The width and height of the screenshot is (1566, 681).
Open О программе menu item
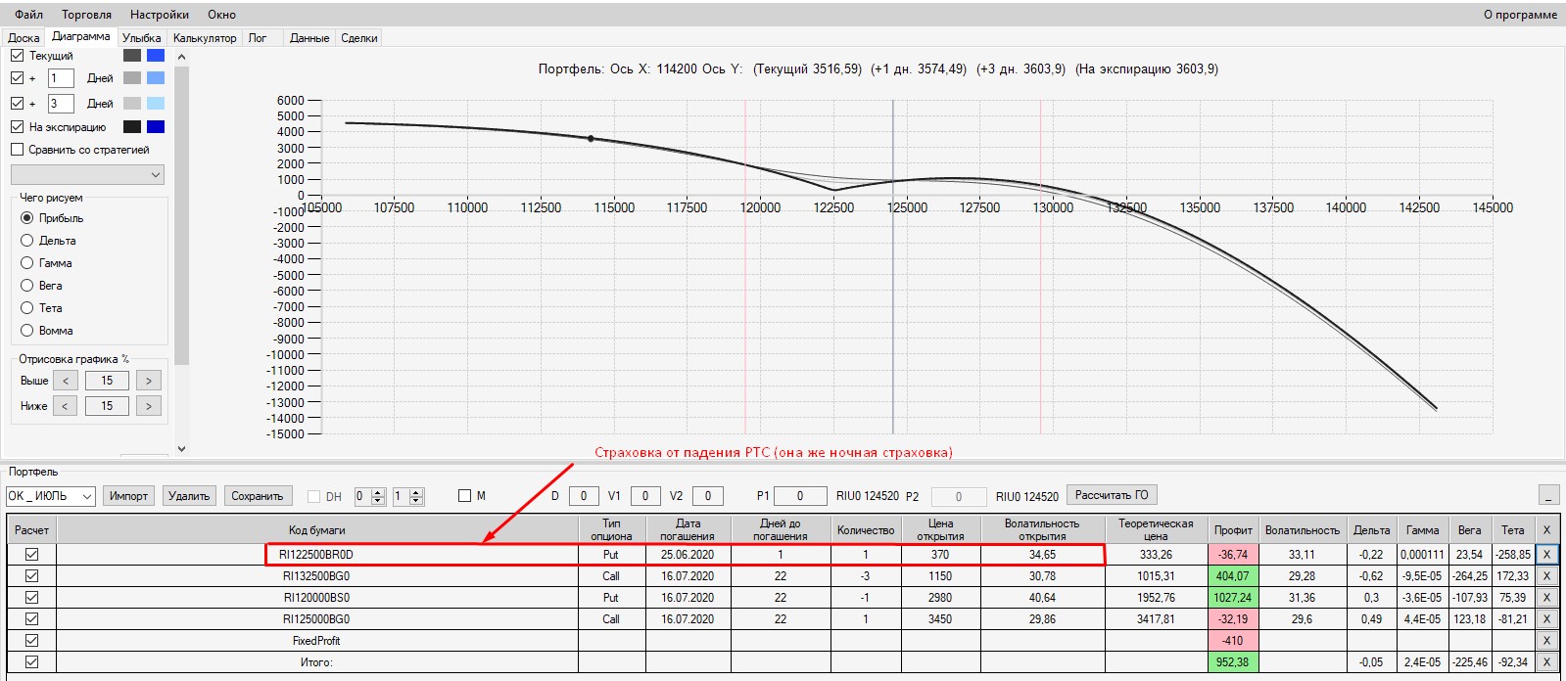tap(1520, 15)
